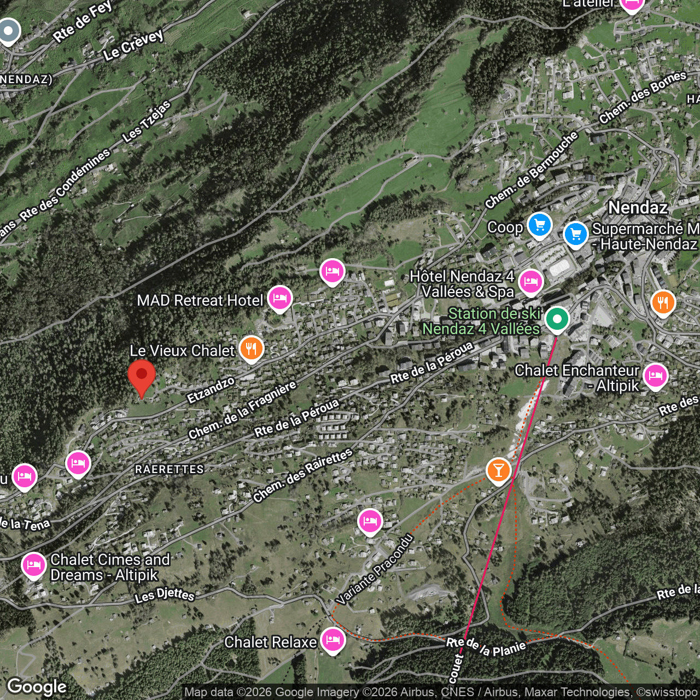This screenshot has width=700, height=700.
Task: Open the Google logo link
Action: point(37,687)
